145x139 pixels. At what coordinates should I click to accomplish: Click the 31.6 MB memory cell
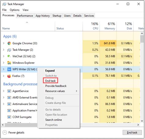coord(108,63)
